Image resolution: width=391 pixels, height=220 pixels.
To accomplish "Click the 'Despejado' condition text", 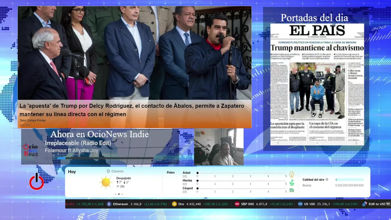I will click(x=123, y=178).
